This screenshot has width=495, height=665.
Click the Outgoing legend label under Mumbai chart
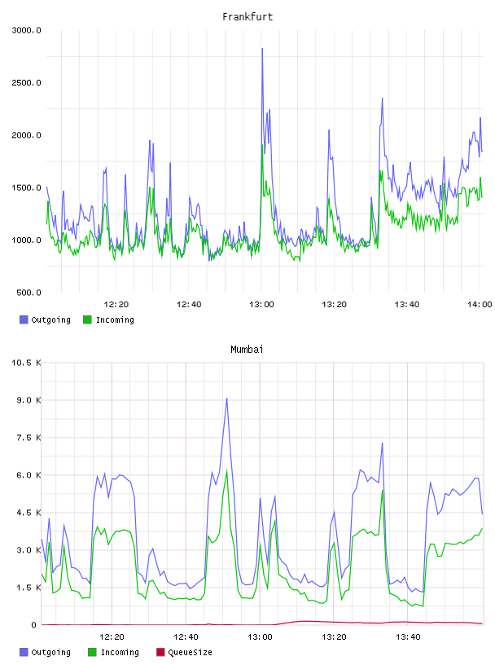pos(50,652)
